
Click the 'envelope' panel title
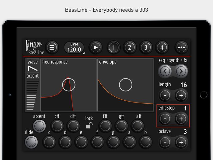pos(108,62)
